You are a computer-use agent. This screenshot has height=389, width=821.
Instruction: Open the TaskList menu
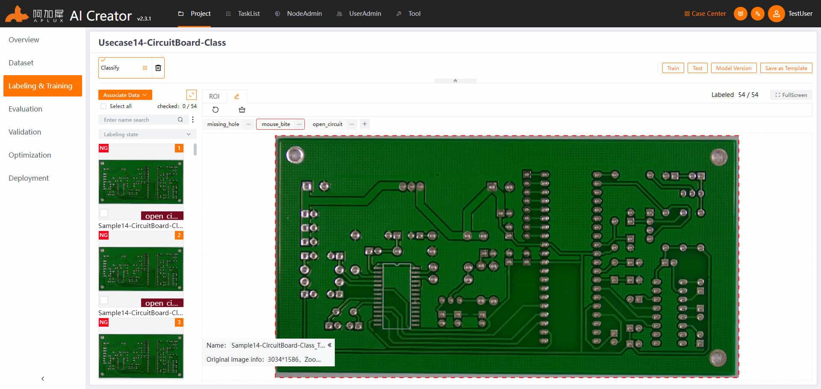click(x=243, y=14)
